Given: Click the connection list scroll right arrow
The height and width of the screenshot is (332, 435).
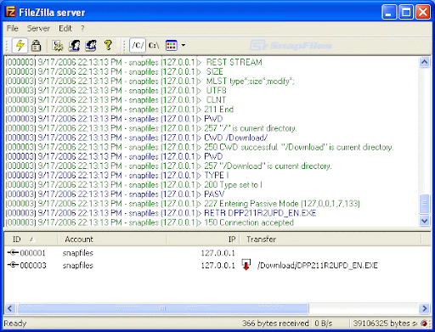Looking at the screenshot, I should (425, 308).
